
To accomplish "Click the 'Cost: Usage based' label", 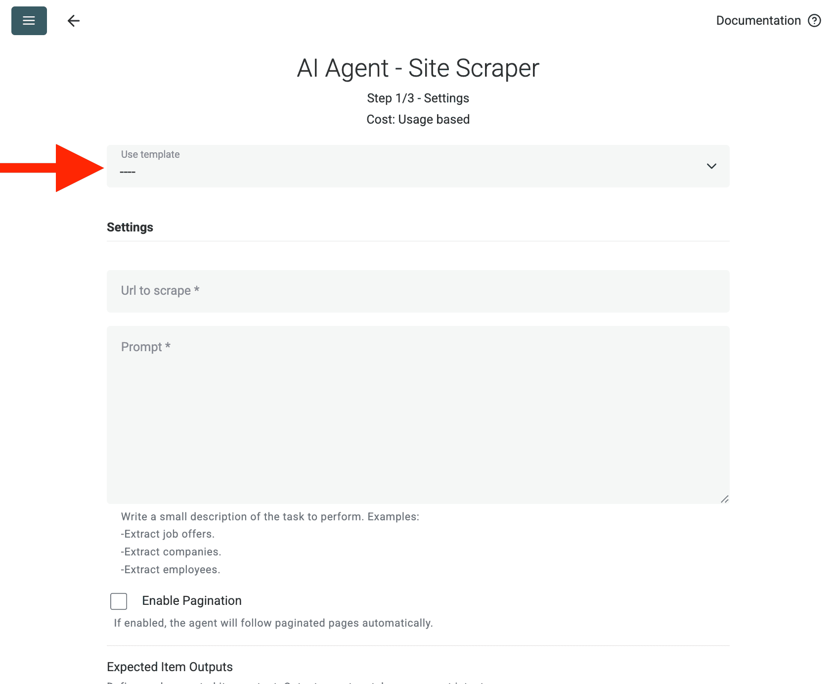I will point(418,119).
